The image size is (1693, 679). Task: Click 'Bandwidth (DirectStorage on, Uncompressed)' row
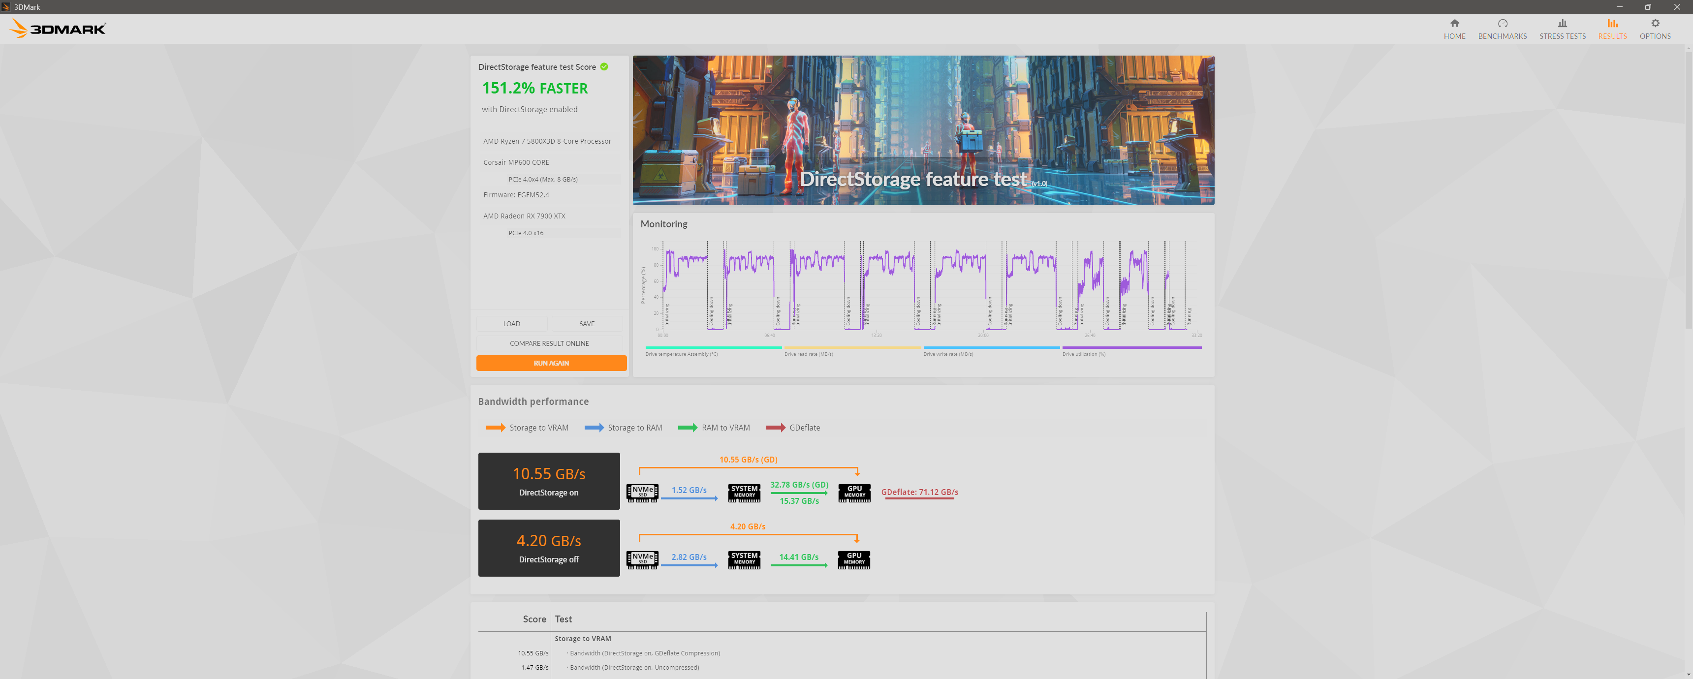coord(633,667)
